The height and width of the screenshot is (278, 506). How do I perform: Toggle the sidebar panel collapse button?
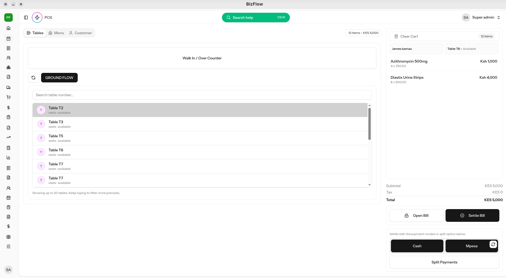[x=26, y=17]
